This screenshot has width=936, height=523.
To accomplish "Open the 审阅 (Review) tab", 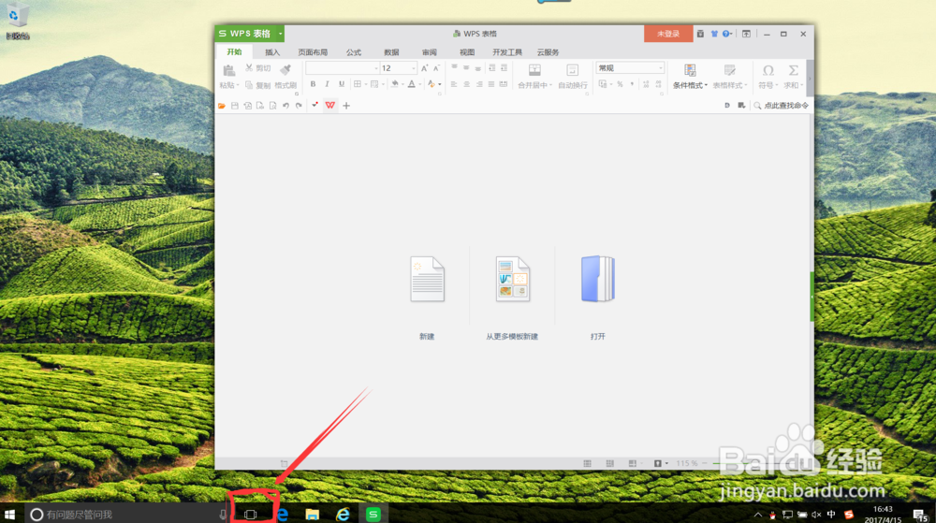I will (430, 52).
